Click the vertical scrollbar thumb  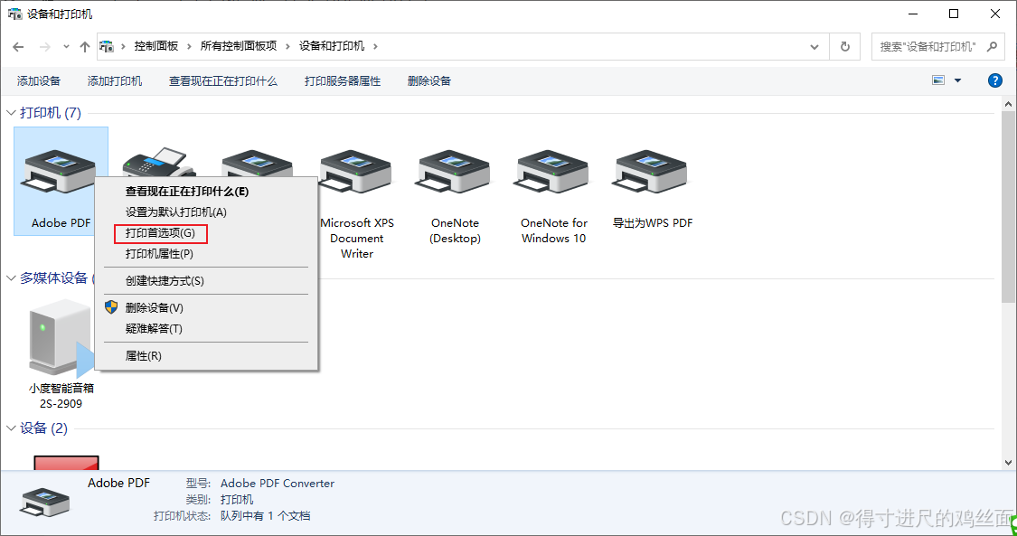[x=1008, y=207]
